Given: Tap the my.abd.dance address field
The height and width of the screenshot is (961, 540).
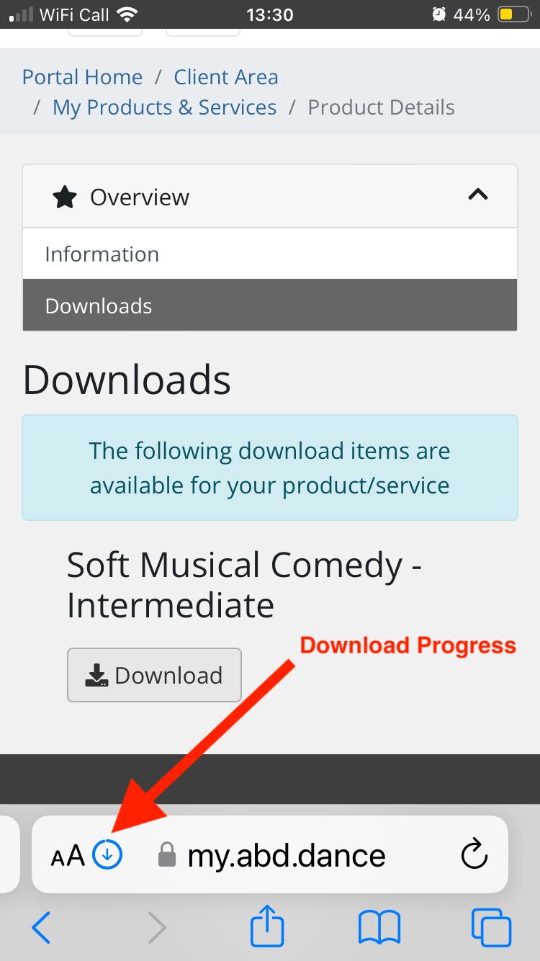Looking at the screenshot, I should (287, 856).
